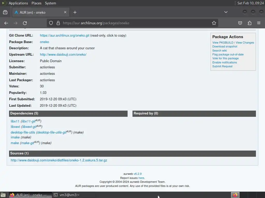Select the Votes value 30

[42, 86]
